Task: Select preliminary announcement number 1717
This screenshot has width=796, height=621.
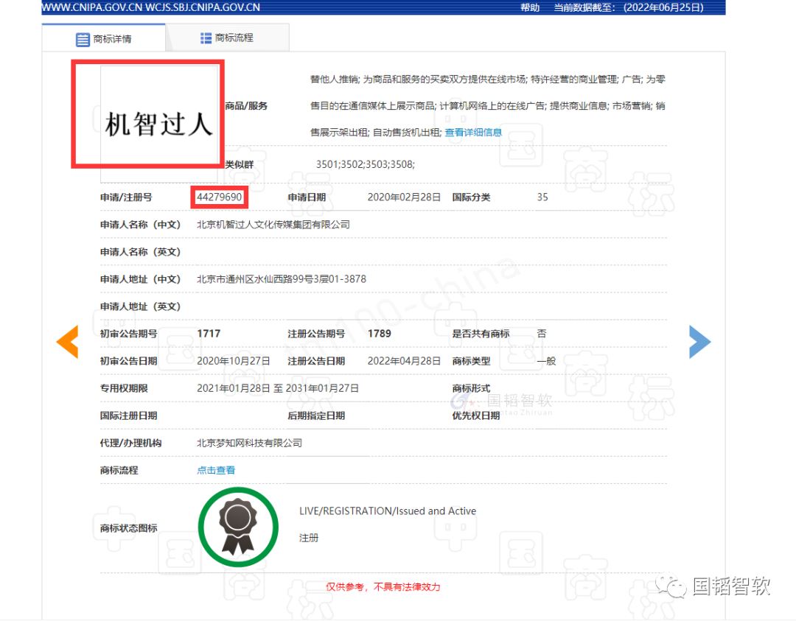Action: [x=209, y=333]
